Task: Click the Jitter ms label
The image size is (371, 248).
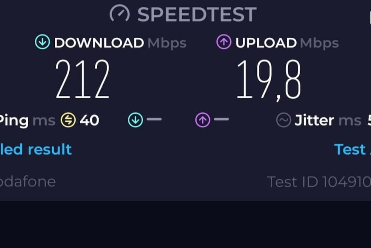Action: pyautogui.click(x=328, y=120)
